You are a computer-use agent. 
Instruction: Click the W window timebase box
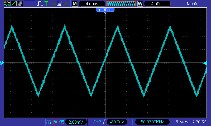pos(140,4)
